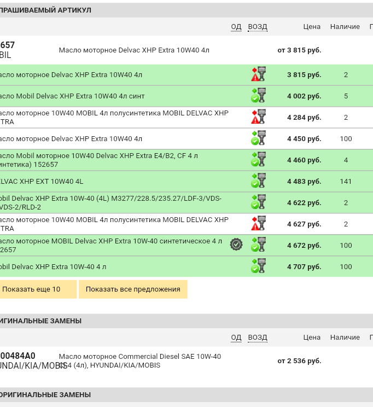The width and height of the screenshot is (373, 407).
Task: Click the return-allowed icon in the 4 450 руб. row
Action: coord(258,138)
